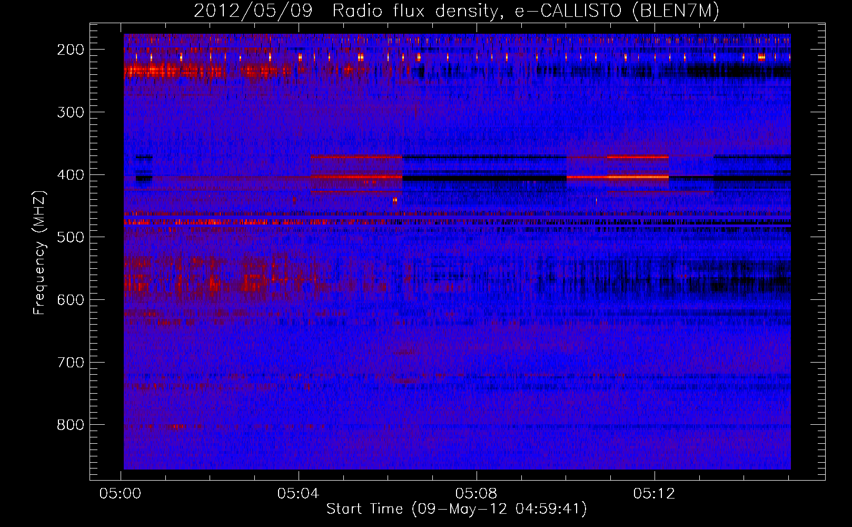
Task: Click the 05:04 time tick label
Action: 299,493
